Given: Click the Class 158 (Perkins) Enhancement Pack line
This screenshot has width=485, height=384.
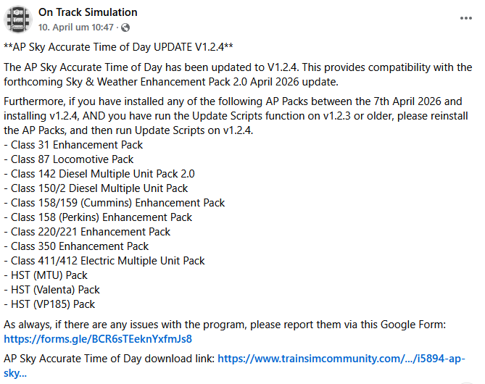Looking at the screenshot, I should (98, 217).
